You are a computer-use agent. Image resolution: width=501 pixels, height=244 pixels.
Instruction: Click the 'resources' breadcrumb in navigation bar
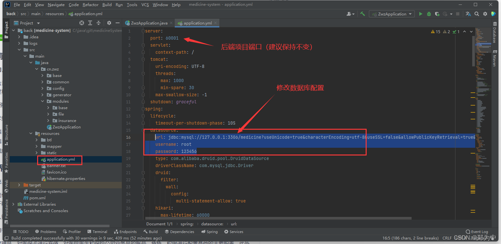pos(55,14)
